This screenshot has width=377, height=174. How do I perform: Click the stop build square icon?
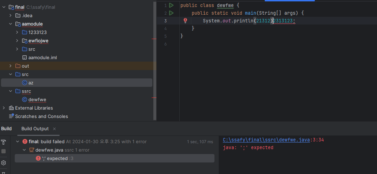(4, 151)
